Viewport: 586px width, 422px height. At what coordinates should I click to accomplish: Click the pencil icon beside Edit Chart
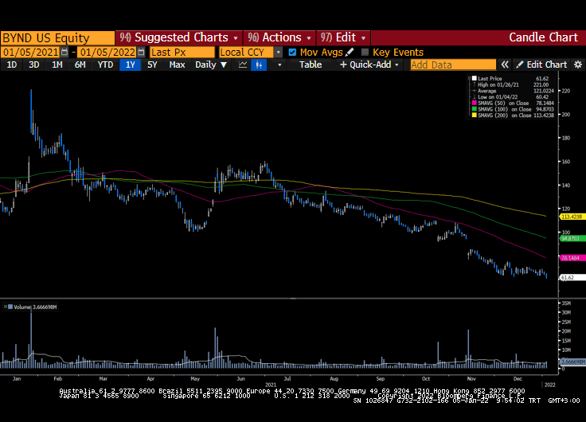pos(519,64)
